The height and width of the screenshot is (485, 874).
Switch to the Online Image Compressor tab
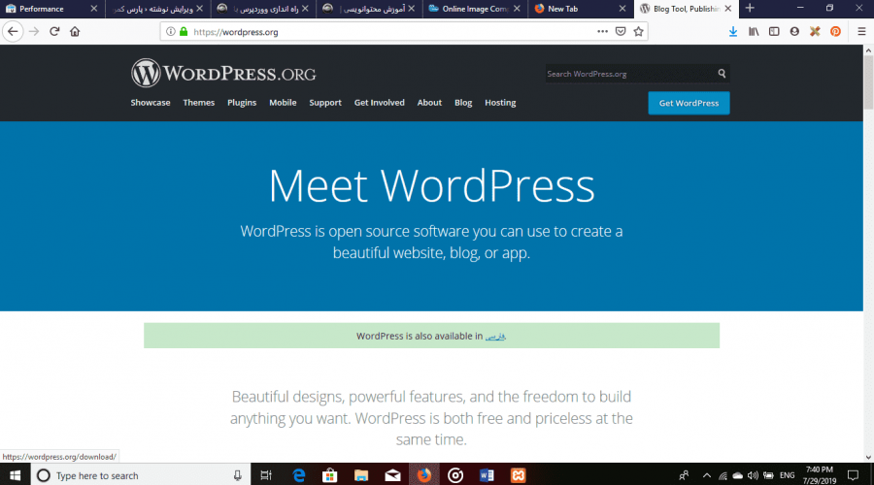[474, 9]
